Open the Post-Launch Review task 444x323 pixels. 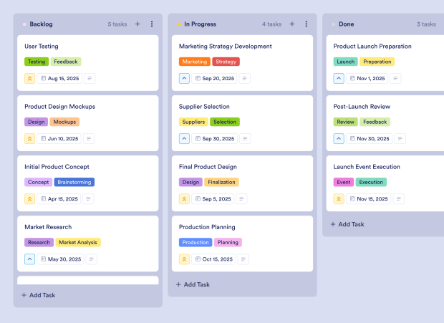pos(362,107)
